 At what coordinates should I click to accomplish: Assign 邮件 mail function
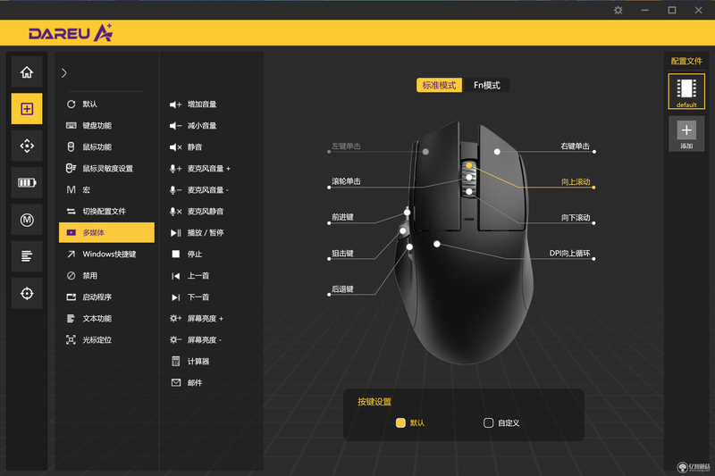186,382
